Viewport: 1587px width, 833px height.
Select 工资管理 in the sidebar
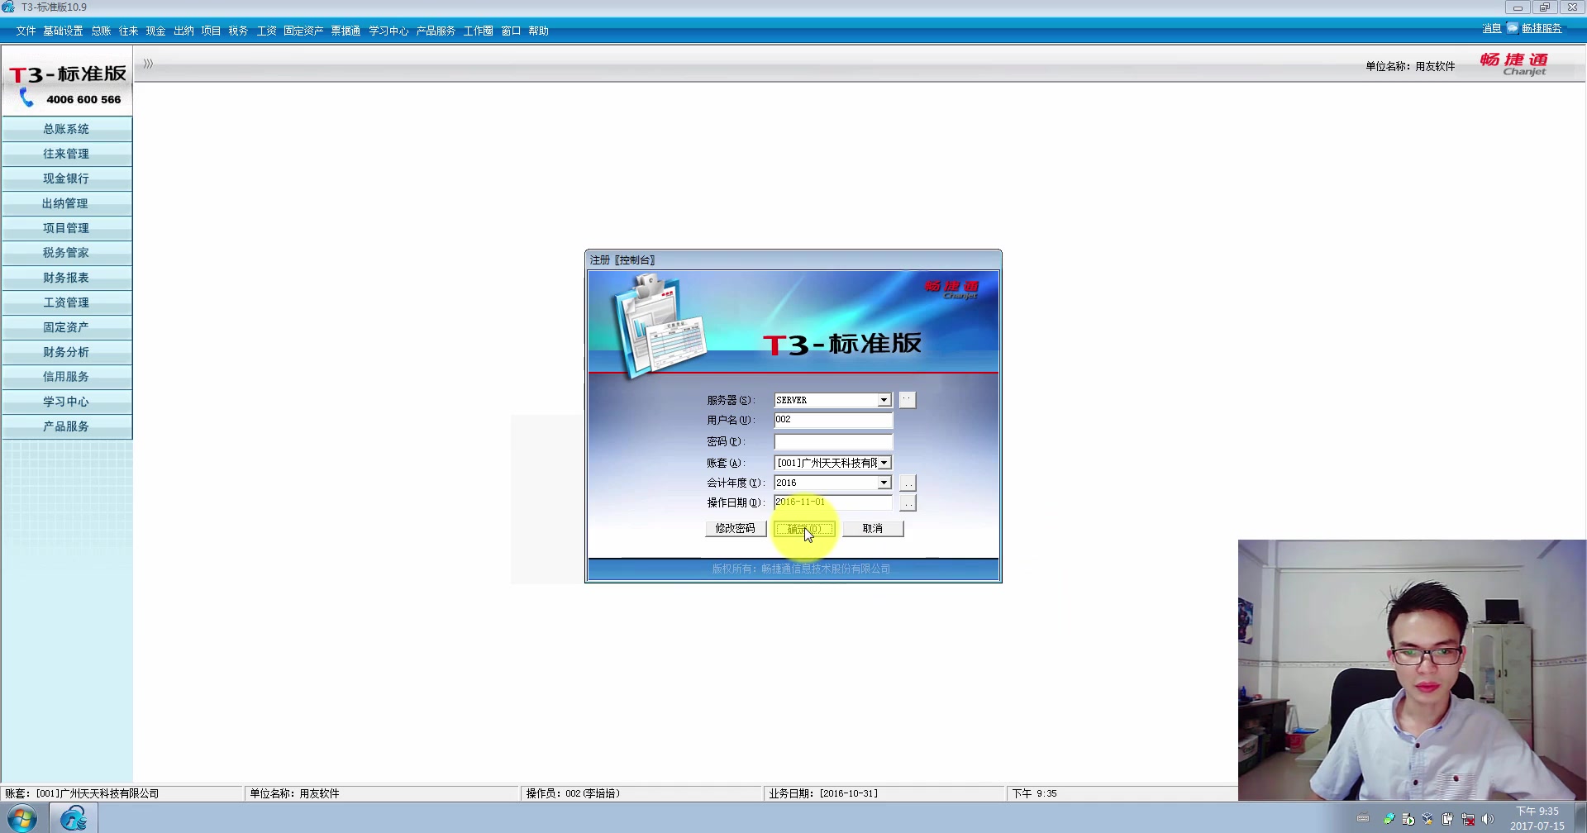click(66, 302)
